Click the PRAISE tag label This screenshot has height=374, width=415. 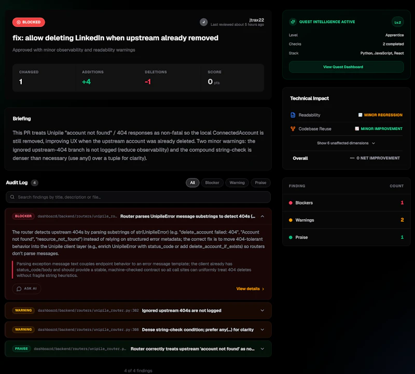(x=21, y=349)
